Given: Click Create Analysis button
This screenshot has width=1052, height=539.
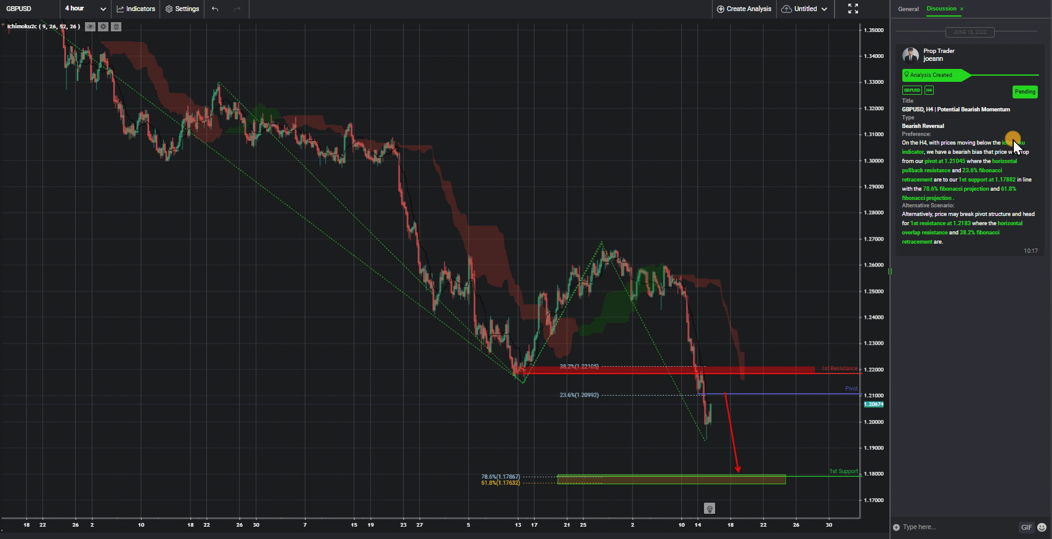Looking at the screenshot, I should point(744,9).
